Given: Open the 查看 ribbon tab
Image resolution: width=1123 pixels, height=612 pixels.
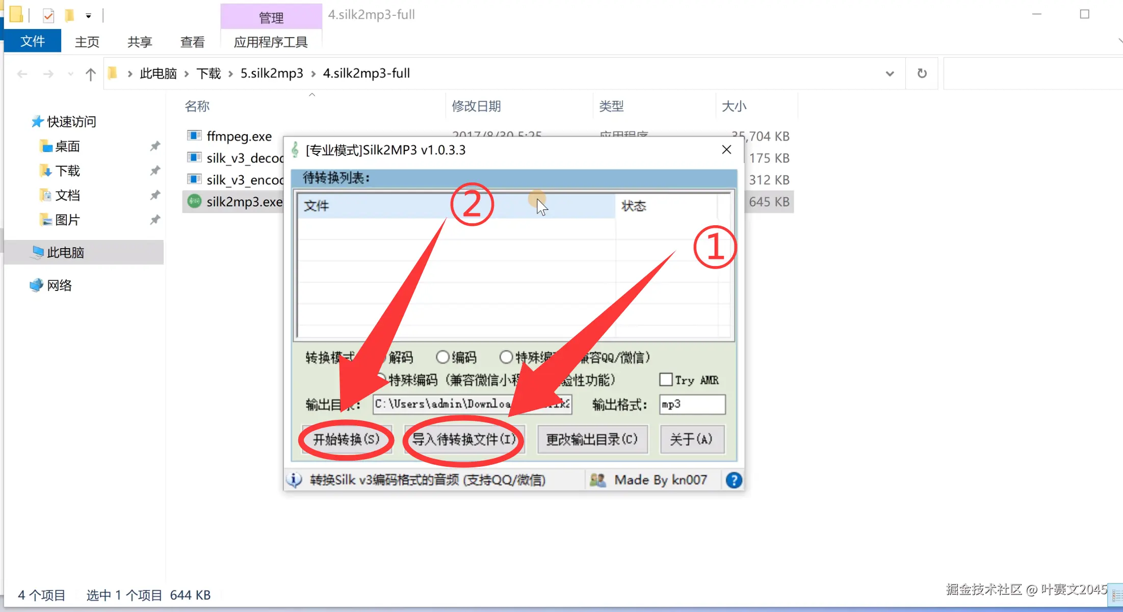Looking at the screenshot, I should coord(192,42).
